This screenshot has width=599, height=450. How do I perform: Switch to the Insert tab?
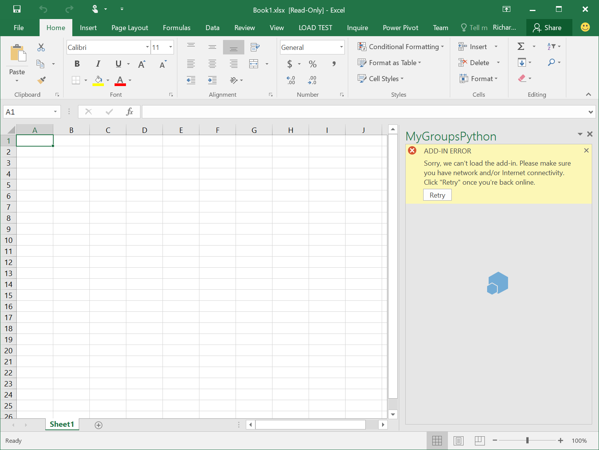[x=88, y=27]
